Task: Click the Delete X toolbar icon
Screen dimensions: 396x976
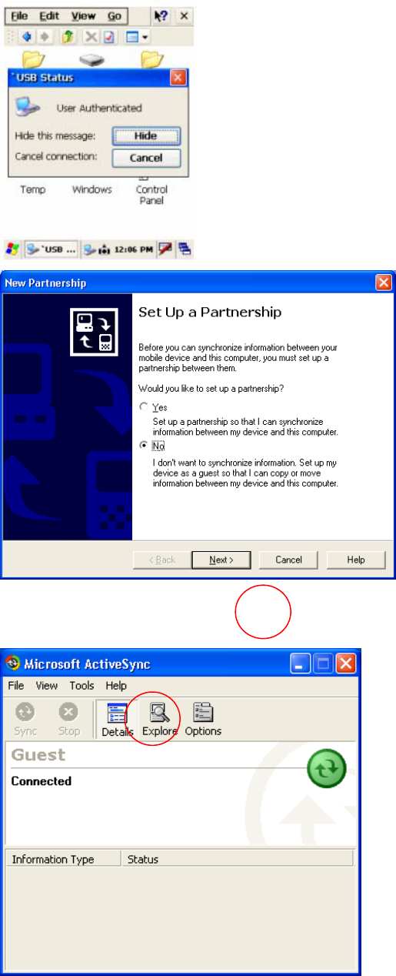Action: 91,36
